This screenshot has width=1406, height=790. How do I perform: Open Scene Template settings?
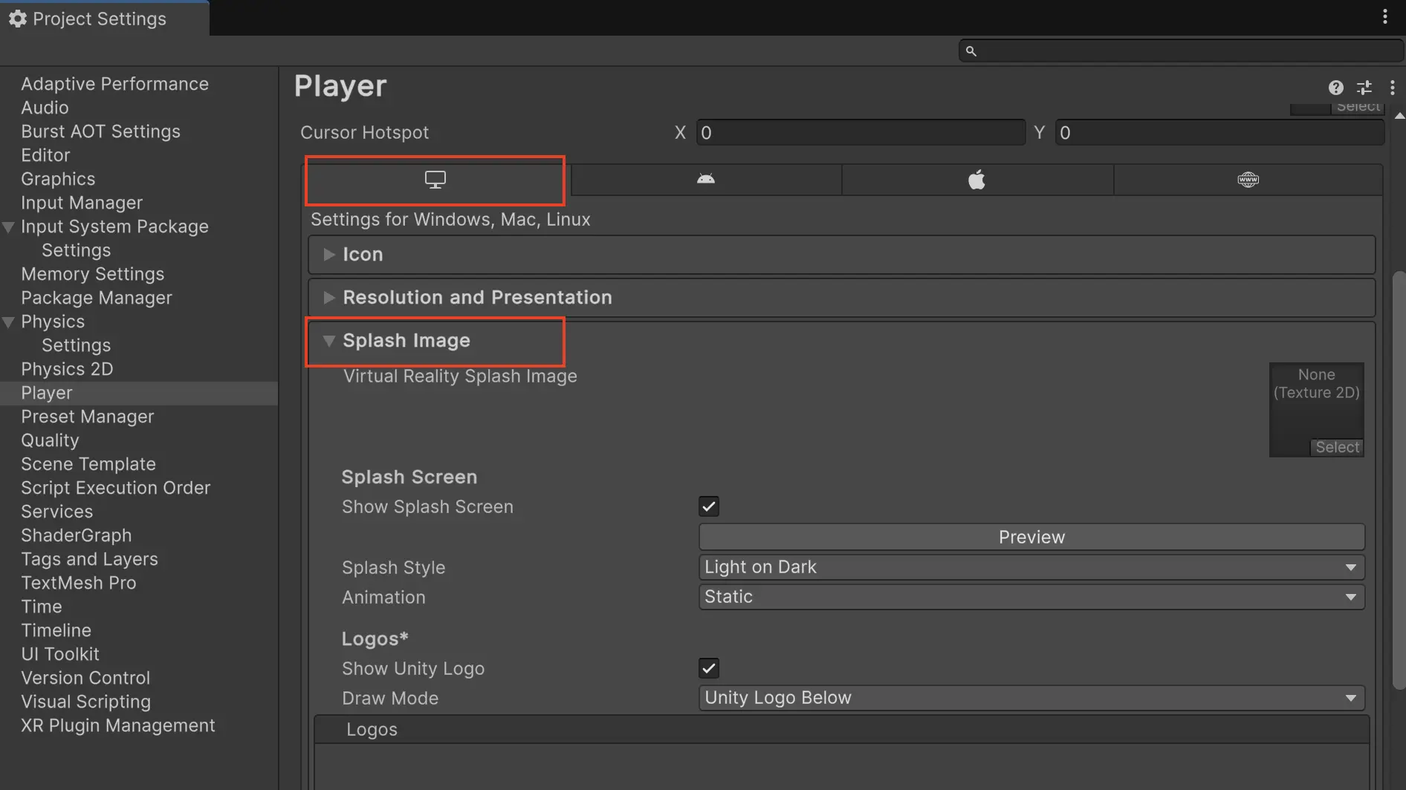coord(88,464)
